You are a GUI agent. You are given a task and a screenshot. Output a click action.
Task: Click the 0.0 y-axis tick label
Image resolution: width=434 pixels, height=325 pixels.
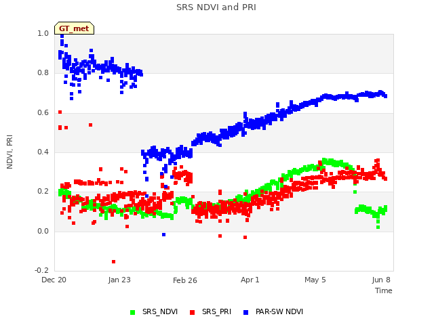[x=43, y=231]
